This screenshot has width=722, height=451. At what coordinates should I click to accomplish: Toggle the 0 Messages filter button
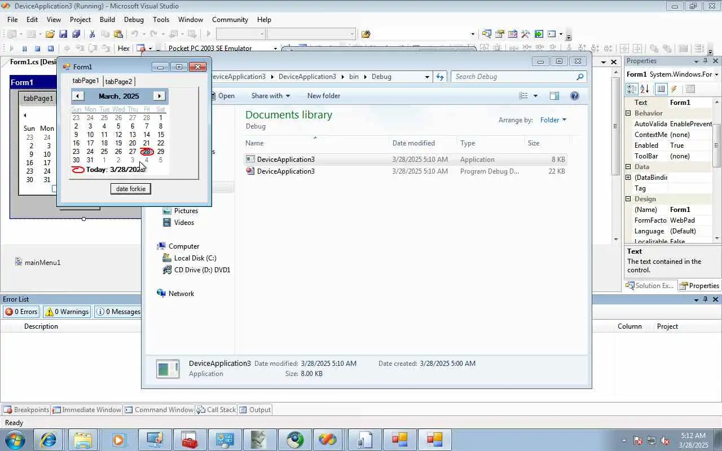pyautogui.click(x=118, y=312)
